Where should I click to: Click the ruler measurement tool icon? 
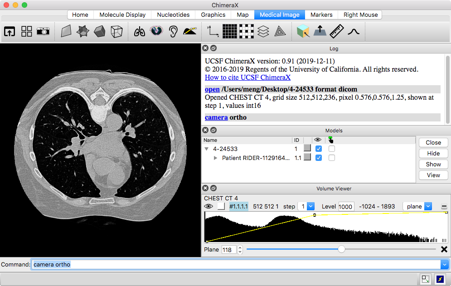(336, 31)
